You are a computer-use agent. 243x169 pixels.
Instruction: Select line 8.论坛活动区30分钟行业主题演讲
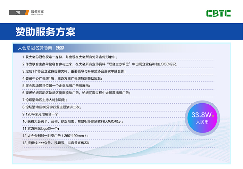(52, 107)
